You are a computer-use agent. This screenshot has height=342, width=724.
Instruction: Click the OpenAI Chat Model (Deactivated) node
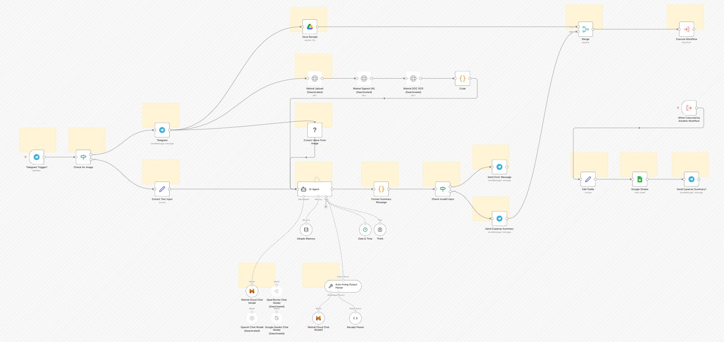point(252,318)
